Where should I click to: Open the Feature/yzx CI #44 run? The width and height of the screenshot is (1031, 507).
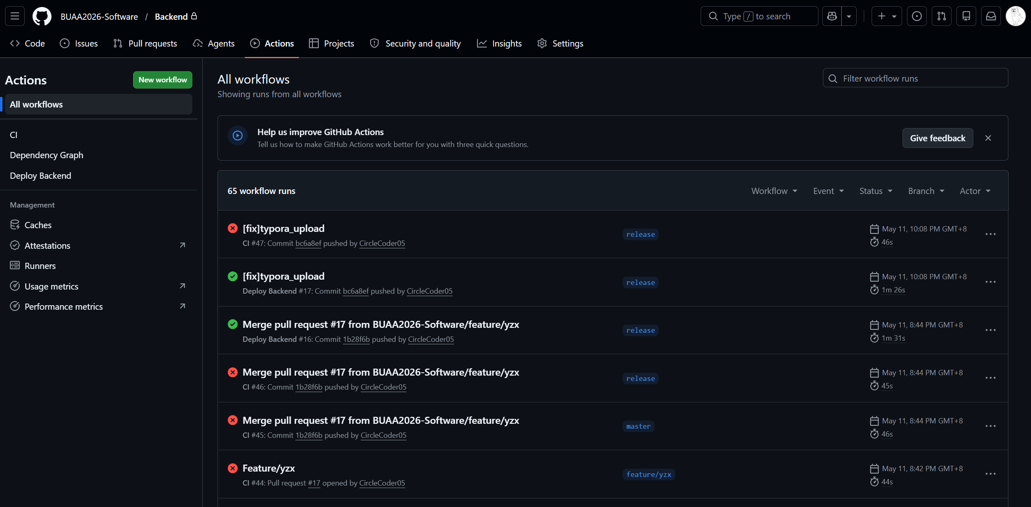pos(269,468)
